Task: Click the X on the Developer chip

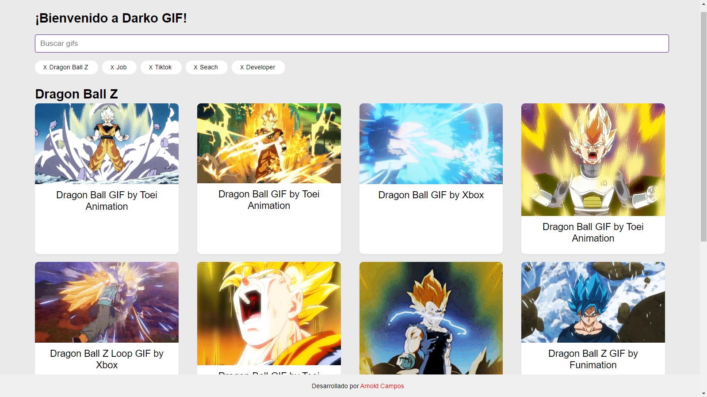Action: pos(242,68)
